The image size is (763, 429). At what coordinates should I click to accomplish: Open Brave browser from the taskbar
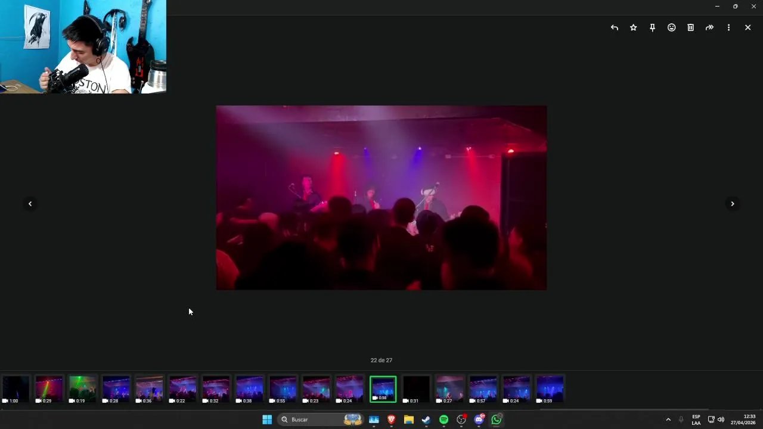392,419
